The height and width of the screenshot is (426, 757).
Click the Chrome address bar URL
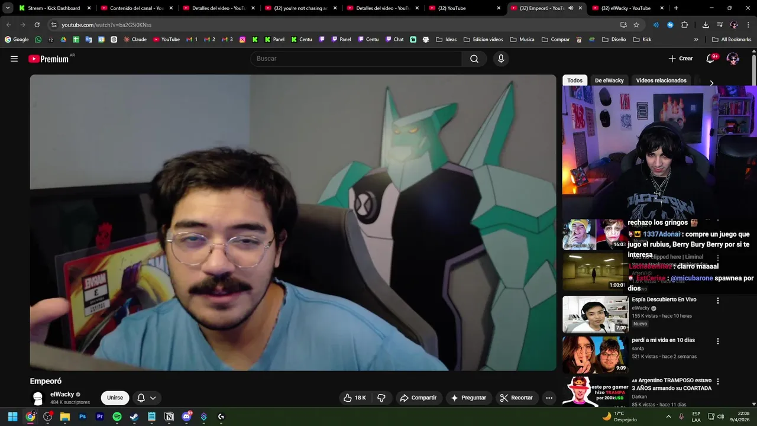(106, 25)
